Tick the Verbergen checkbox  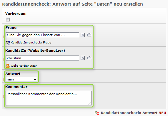point(8,20)
